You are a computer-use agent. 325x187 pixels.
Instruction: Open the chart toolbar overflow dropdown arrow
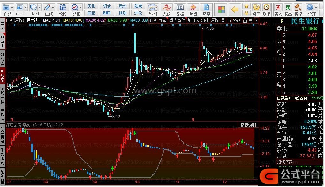257,20
